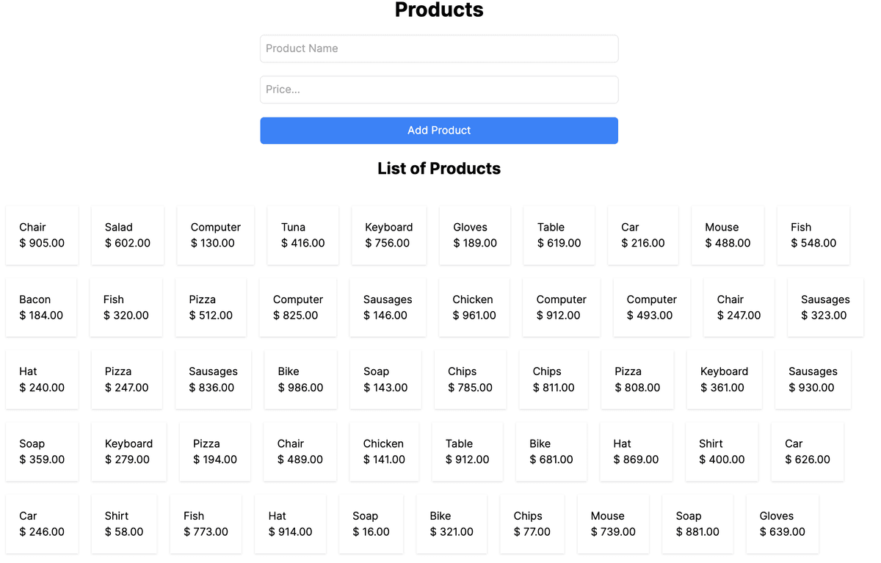Select the Fish card priced $773.00
Screen dimensions: 881x563
206,524
